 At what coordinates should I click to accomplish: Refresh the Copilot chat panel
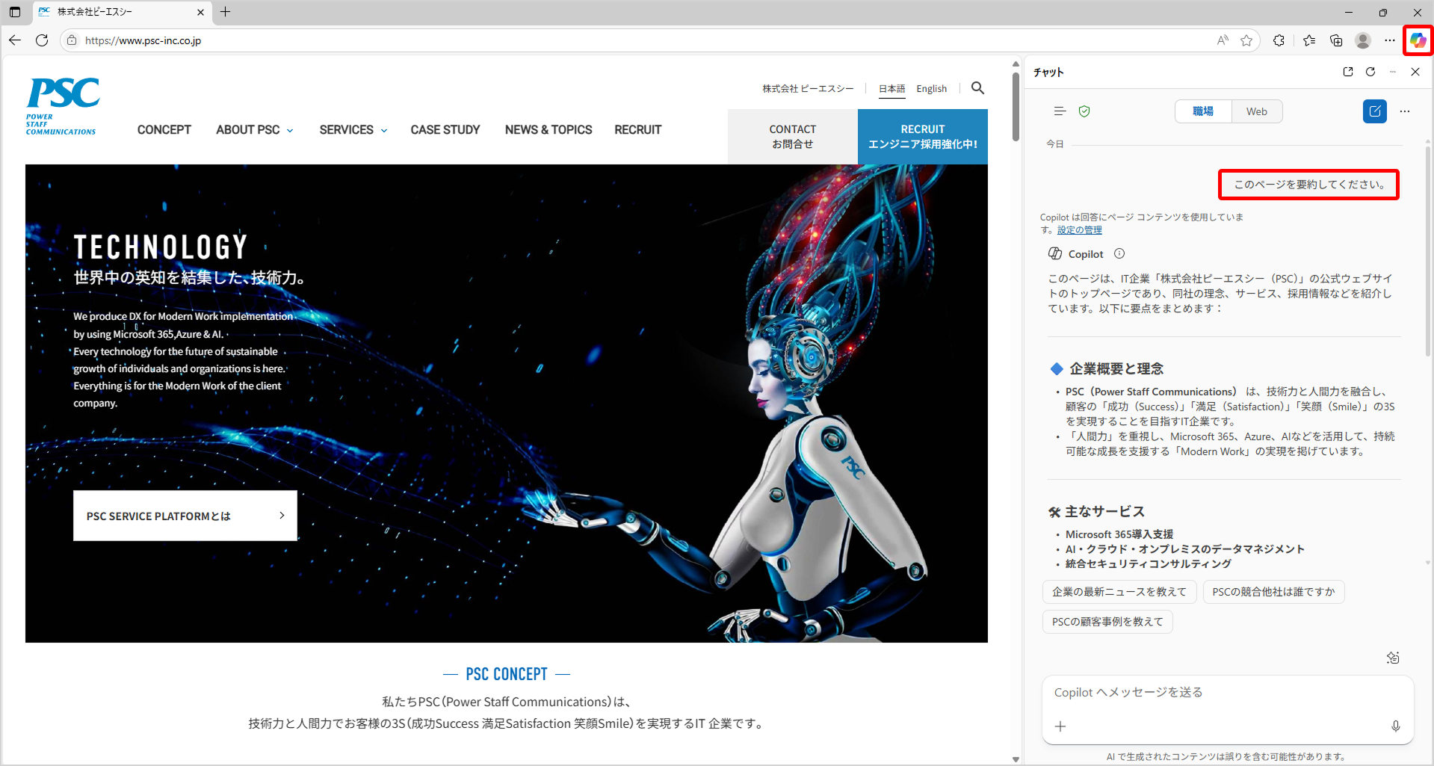(1370, 72)
